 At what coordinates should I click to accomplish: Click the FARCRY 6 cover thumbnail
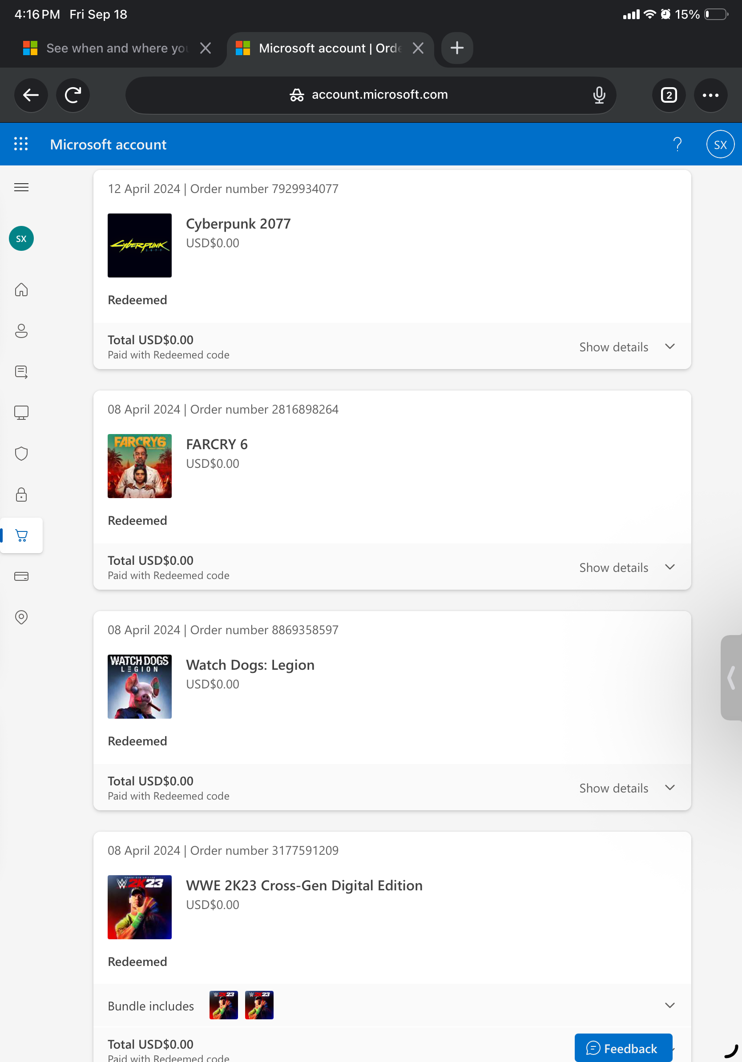(x=140, y=466)
